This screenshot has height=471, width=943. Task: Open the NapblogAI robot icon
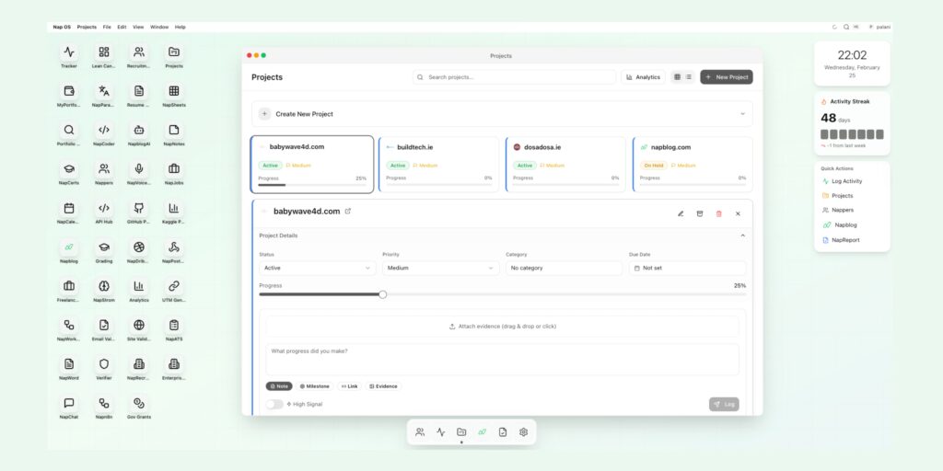(x=139, y=130)
